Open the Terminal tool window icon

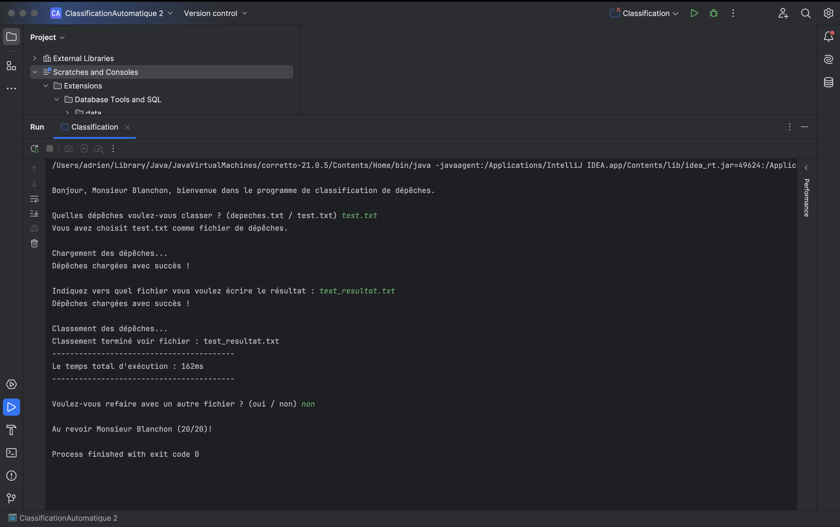click(11, 453)
